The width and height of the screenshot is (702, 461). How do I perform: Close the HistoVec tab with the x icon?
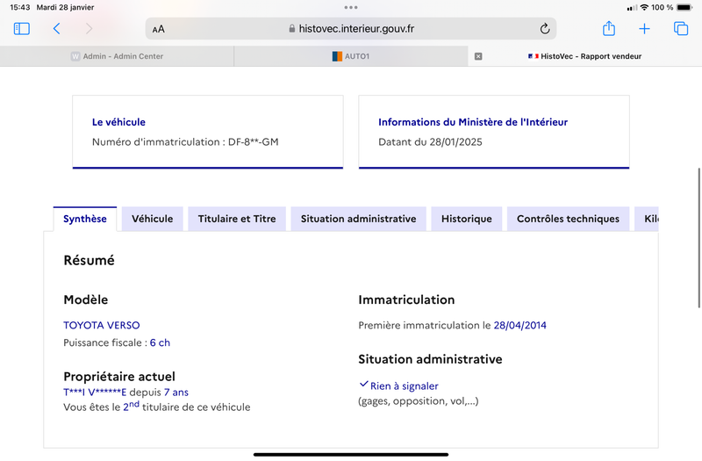tap(478, 56)
